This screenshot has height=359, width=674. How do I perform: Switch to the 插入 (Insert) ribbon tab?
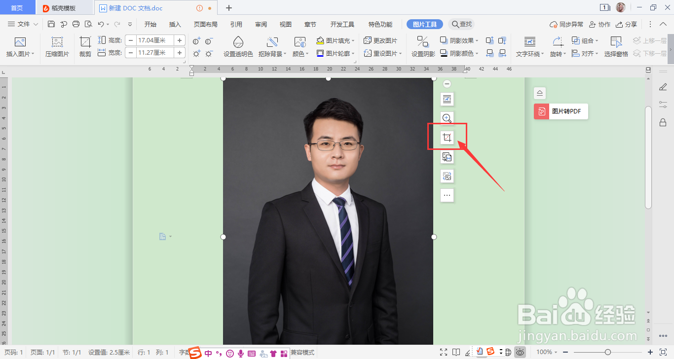coord(175,24)
